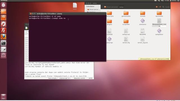The width and height of the screenshot is (180, 101).
Task: Open the system power gear menu
Action: [178, 1]
